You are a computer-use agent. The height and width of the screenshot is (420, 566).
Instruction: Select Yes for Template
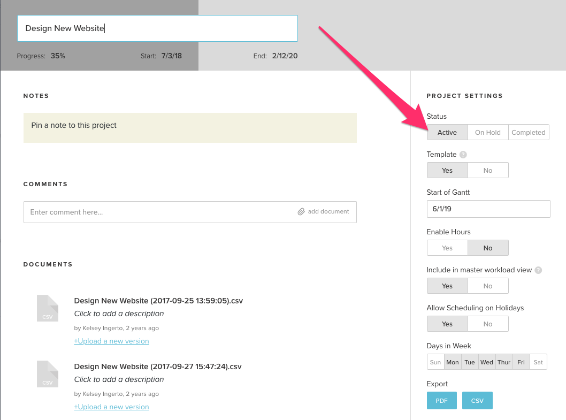click(x=447, y=170)
